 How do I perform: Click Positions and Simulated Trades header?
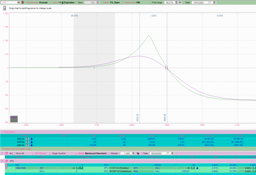(17, 149)
